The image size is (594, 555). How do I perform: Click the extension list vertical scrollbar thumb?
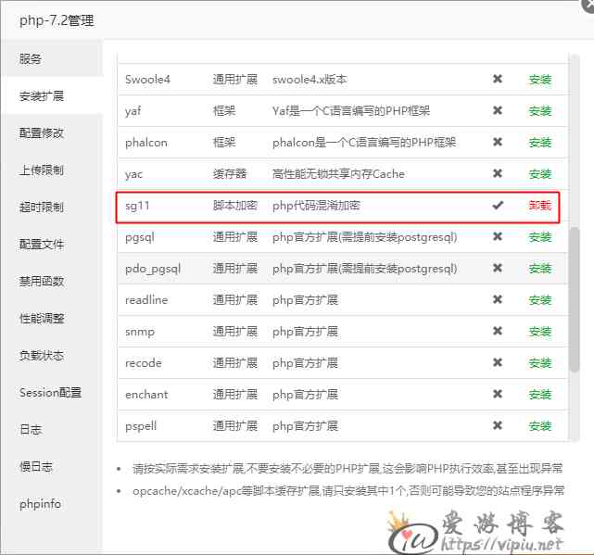[575, 299]
